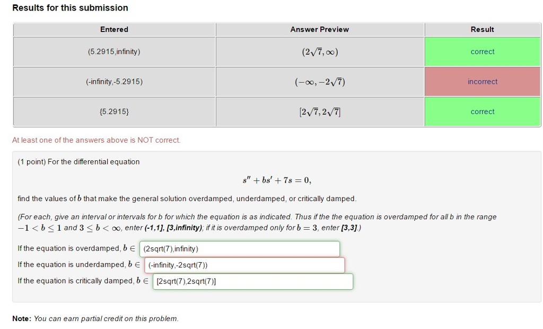Select the 'Entered' column header
The image size is (543, 329).
pyautogui.click(x=114, y=29)
